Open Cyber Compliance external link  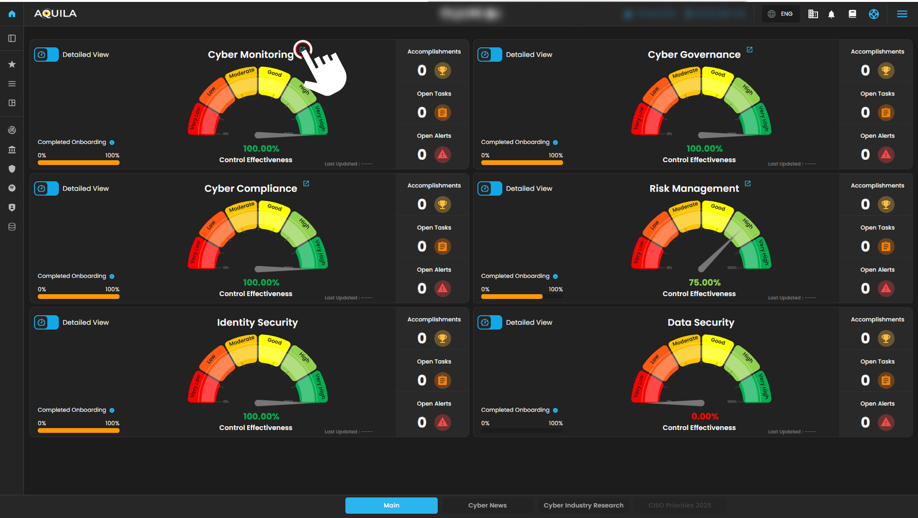pyautogui.click(x=306, y=184)
